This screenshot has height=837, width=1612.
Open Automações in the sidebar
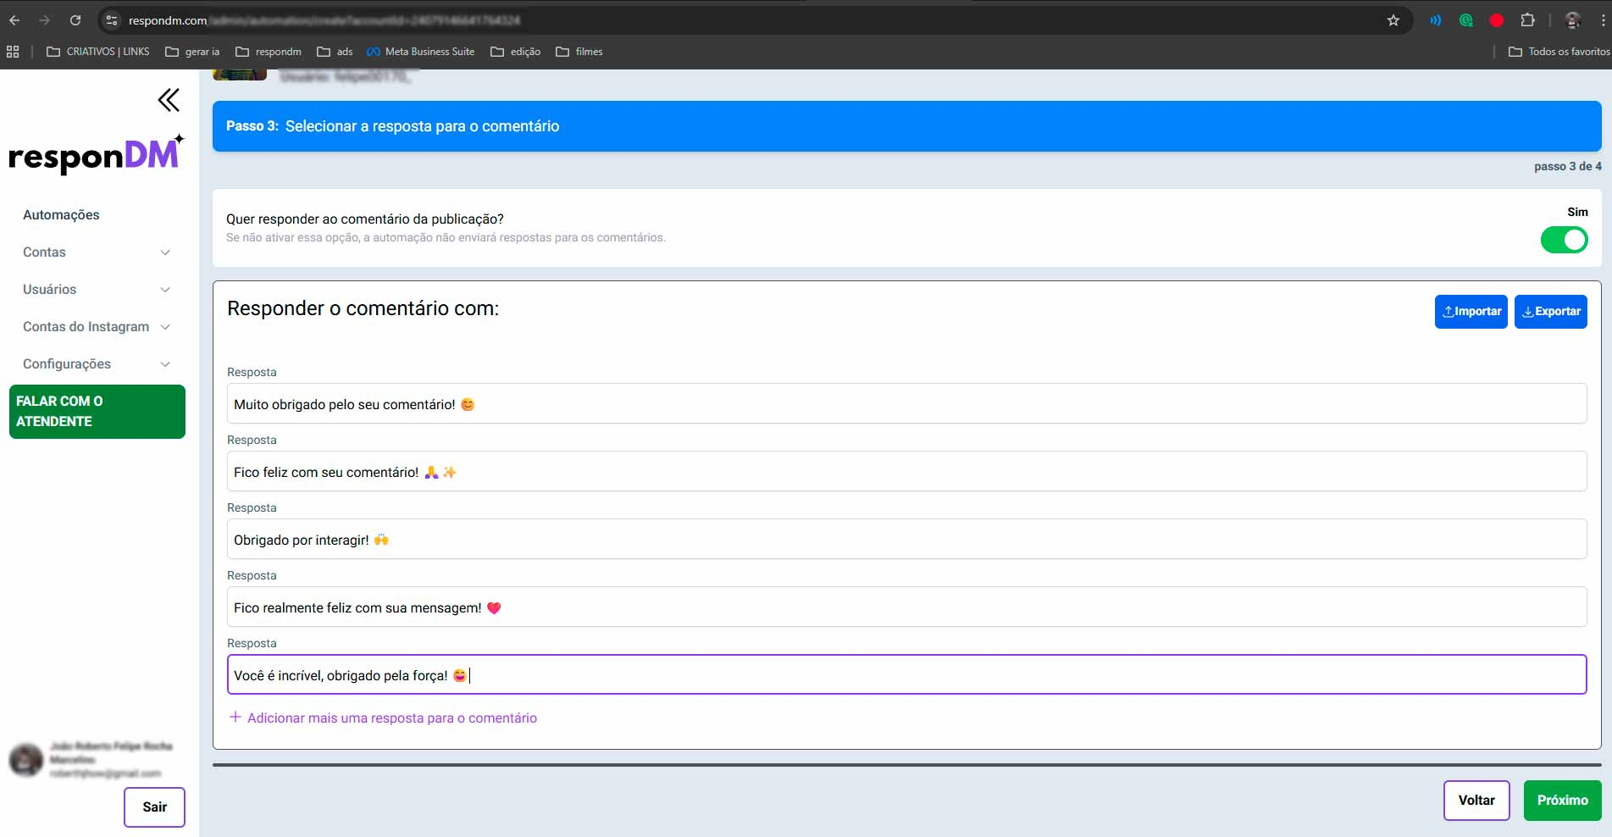click(x=61, y=215)
